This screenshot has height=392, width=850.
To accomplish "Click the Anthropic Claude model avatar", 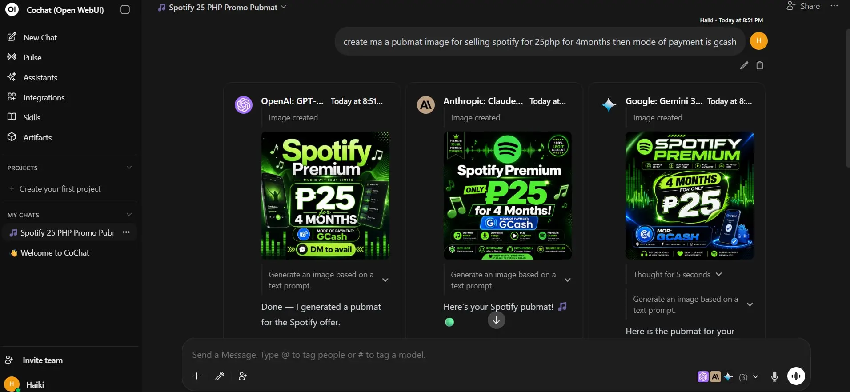I will pyautogui.click(x=426, y=105).
